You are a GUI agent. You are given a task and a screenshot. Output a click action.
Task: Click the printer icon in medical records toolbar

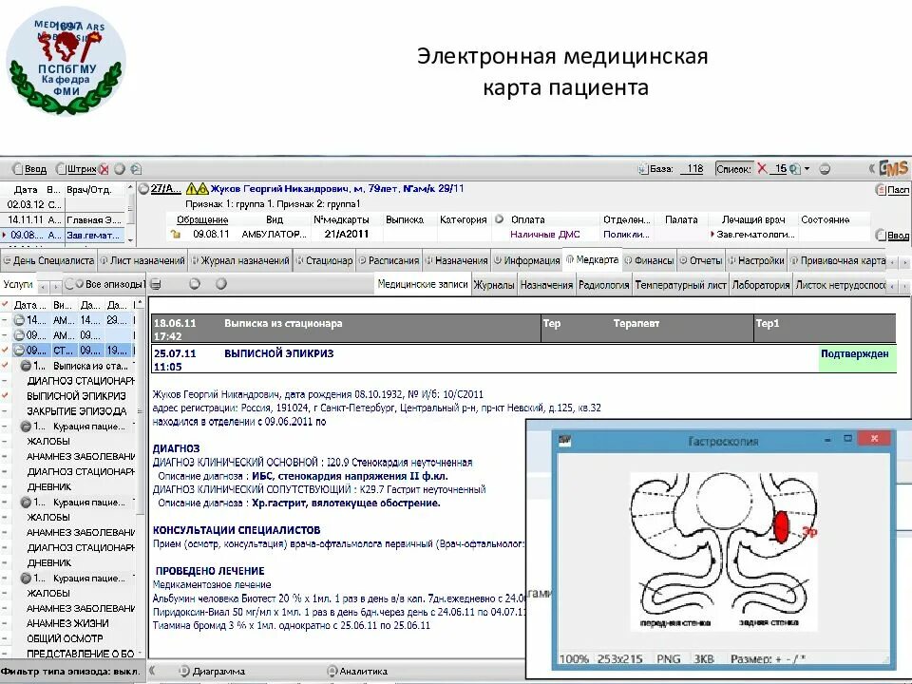pos(155,284)
